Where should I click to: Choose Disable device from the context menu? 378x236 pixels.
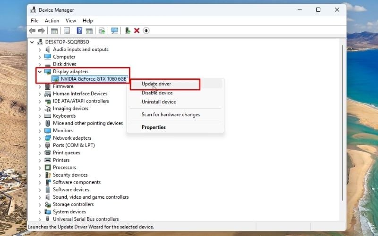175,93
